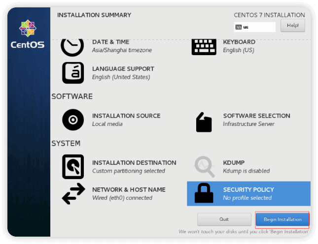Click 'No profile selected' status text
This screenshot has width=318, height=244.
pyautogui.click(x=247, y=198)
